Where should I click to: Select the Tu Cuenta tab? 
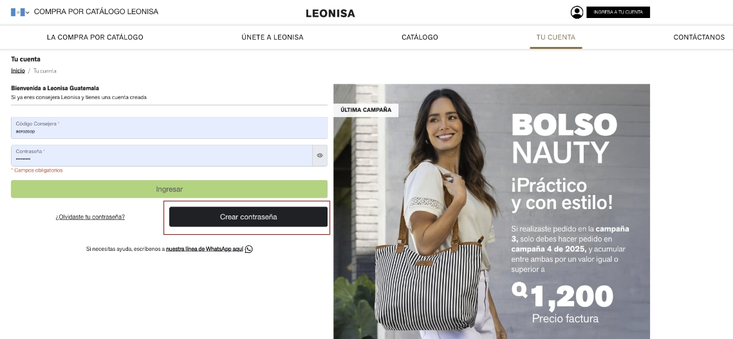point(556,37)
